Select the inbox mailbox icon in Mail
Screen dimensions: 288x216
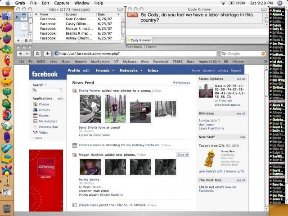(x=24, y=17)
